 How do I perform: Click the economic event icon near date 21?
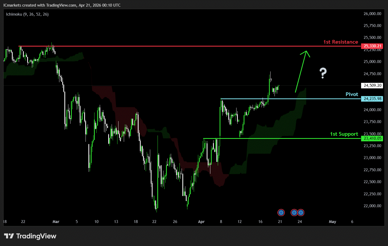[281, 212]
